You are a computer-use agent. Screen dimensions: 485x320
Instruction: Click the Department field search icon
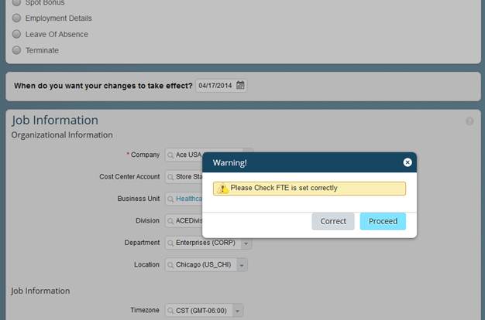(x=170, y=243)
